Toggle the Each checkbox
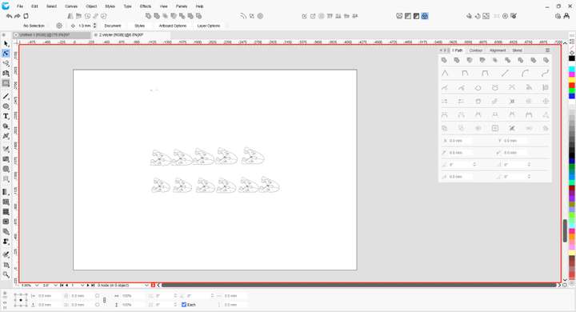Screen dimensions: 576x312 point(184,305)
